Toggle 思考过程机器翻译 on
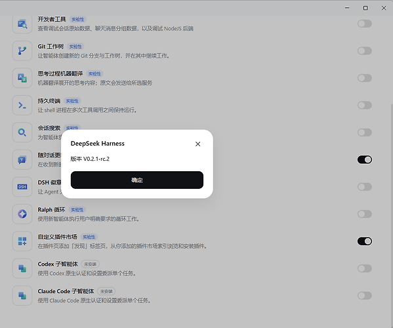 365,78
